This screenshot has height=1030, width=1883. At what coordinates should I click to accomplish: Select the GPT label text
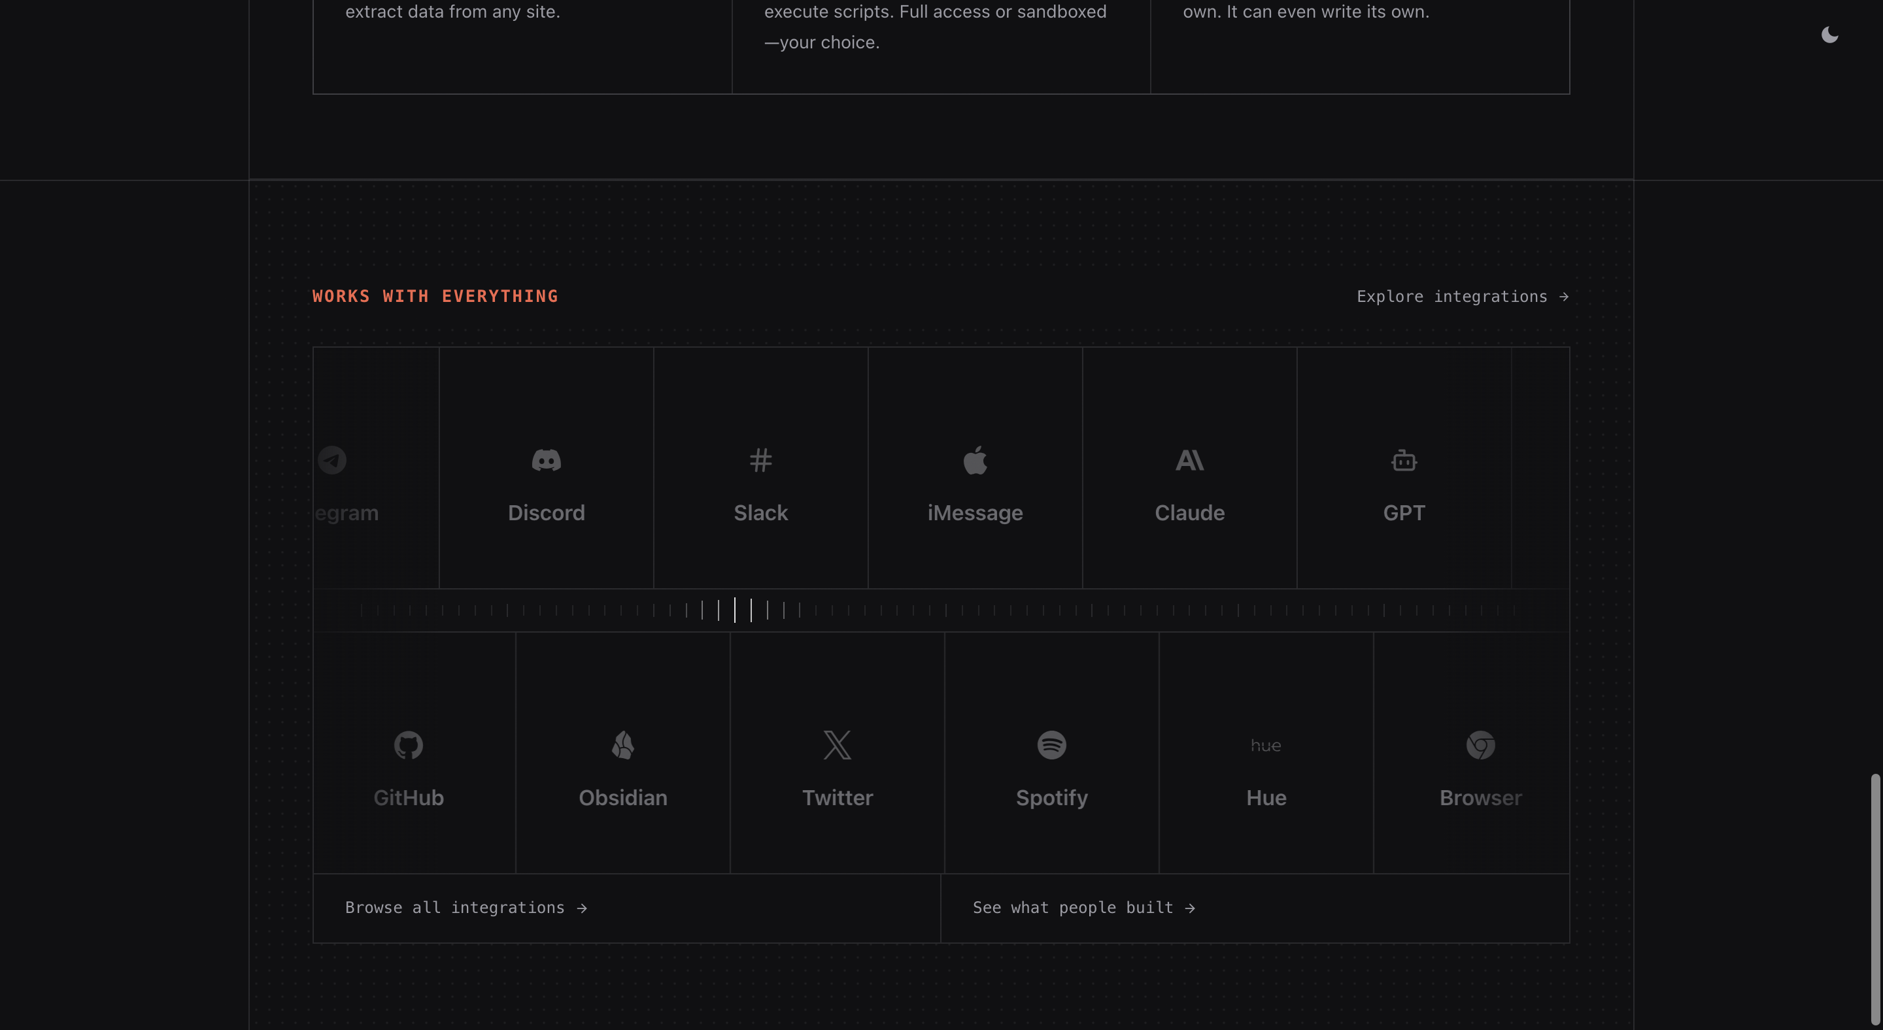point(1404,513)
